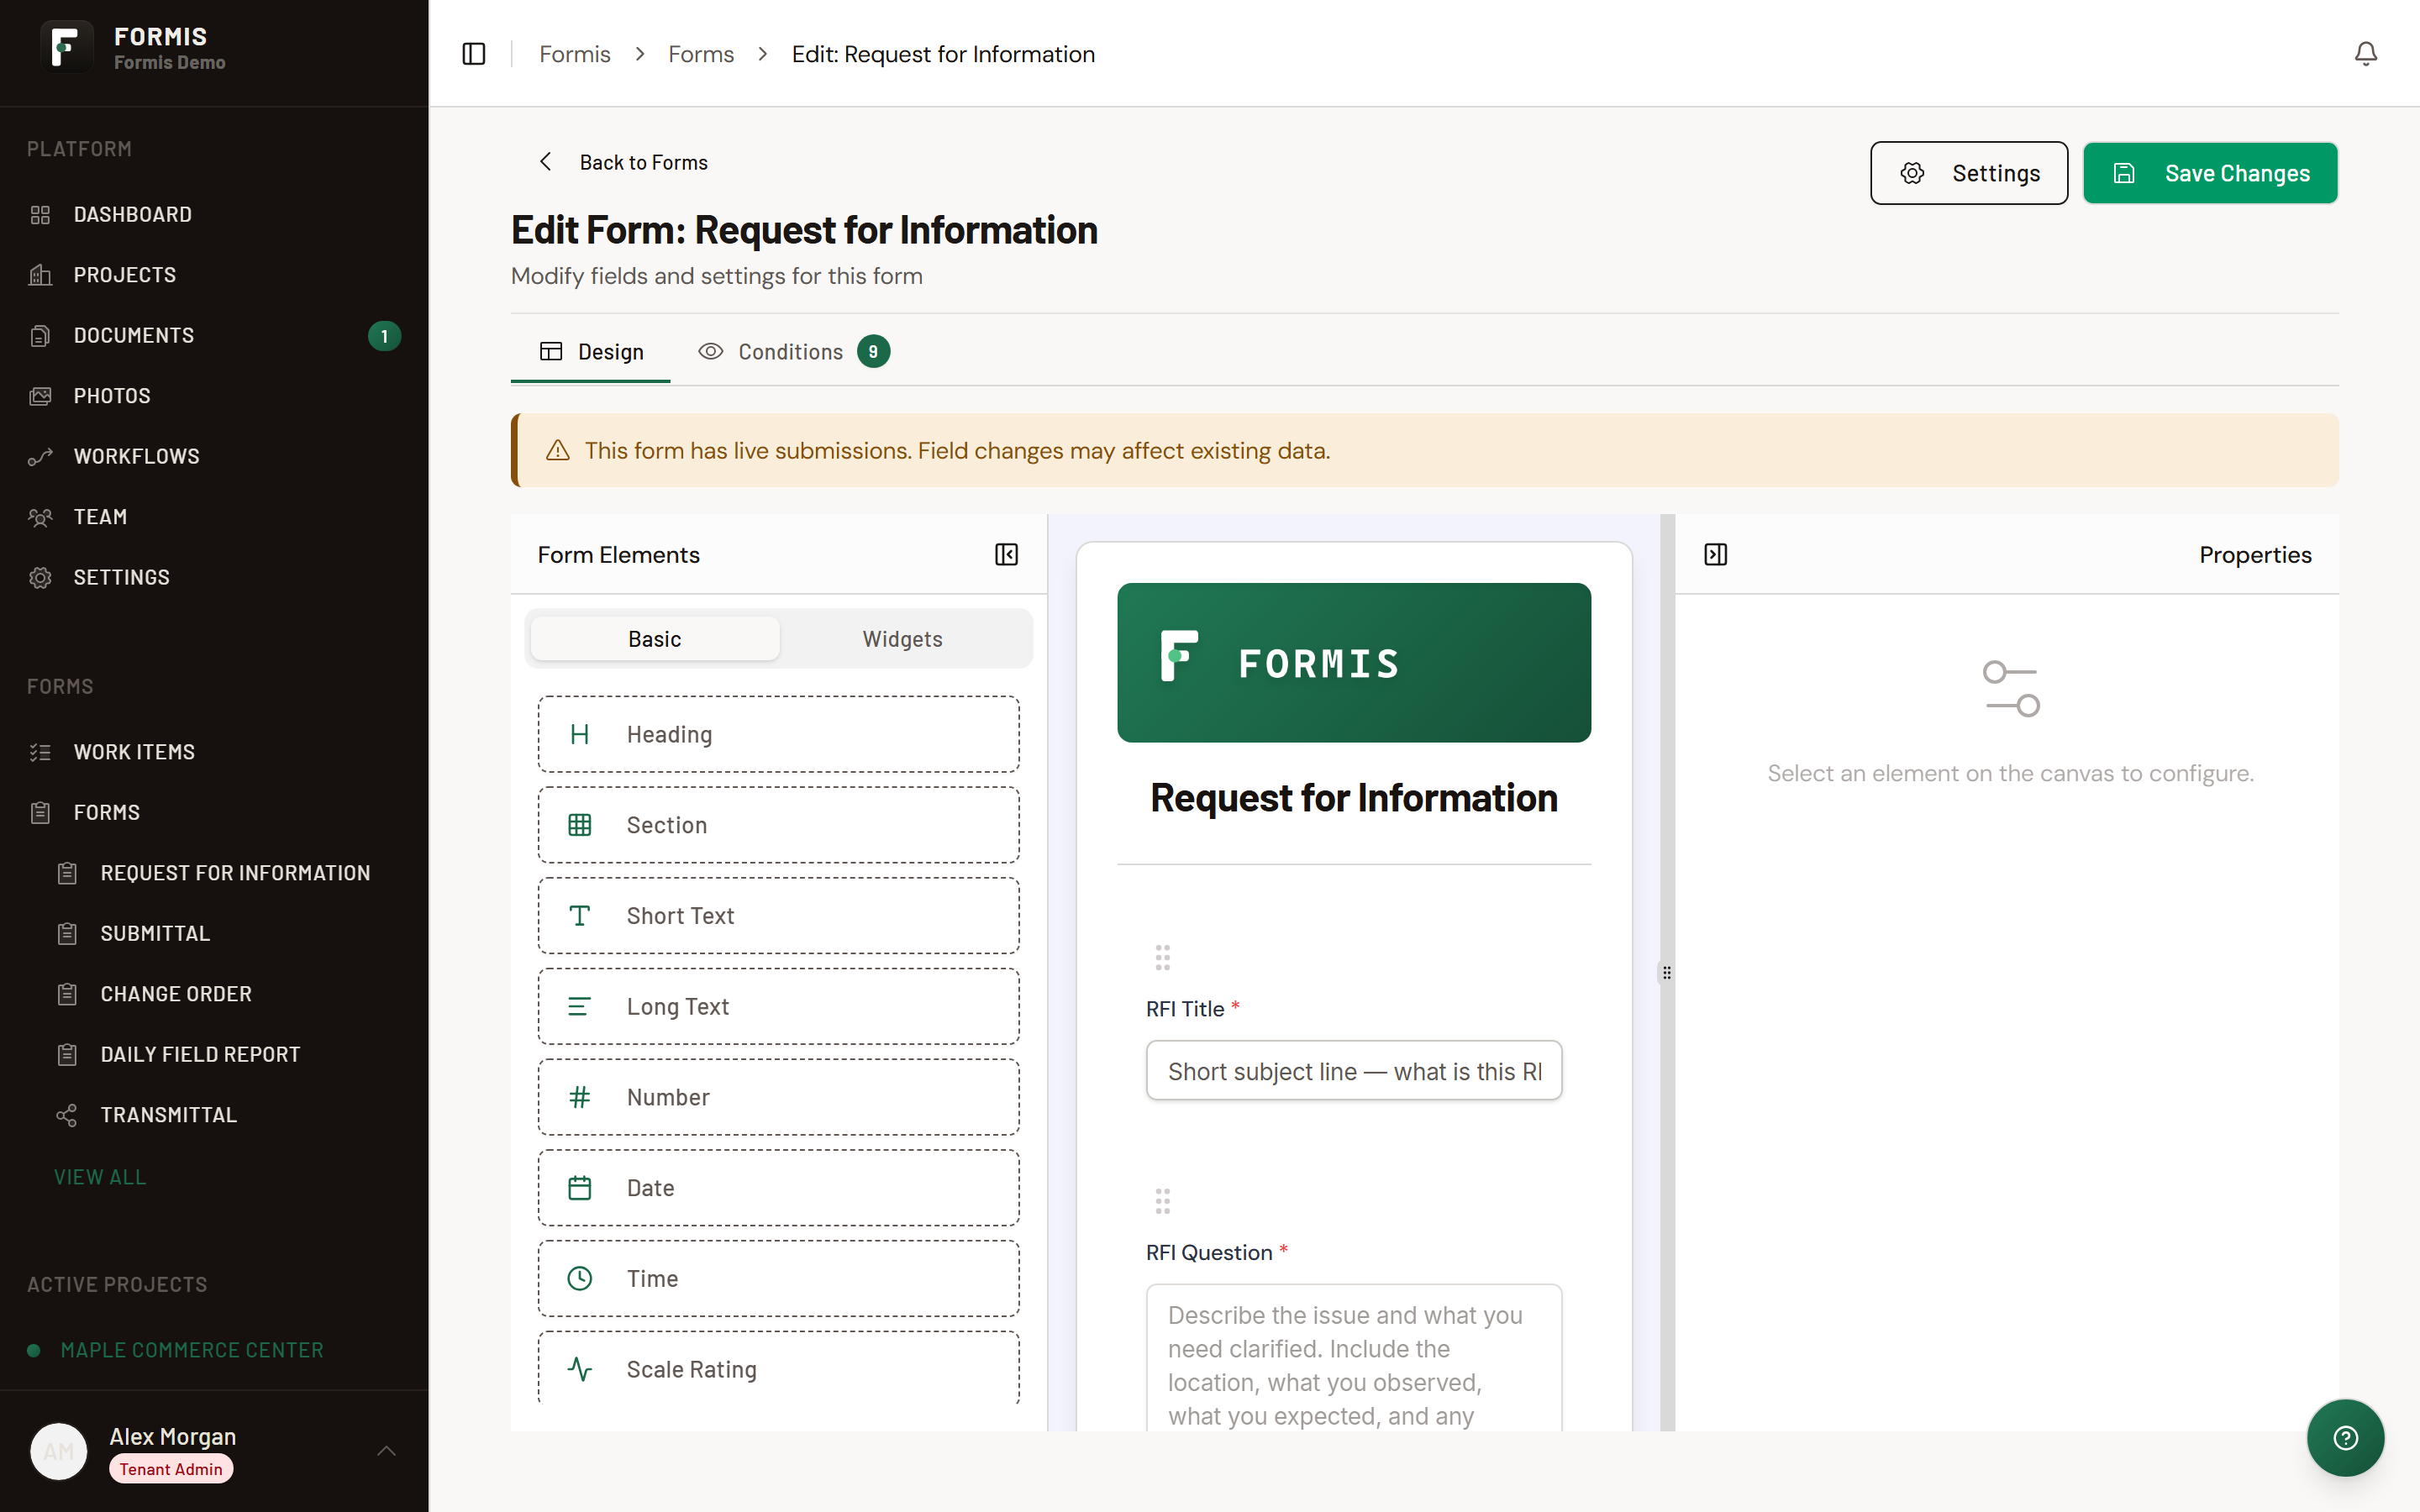
Task: Open Request for Information form in sidebar
Action: click(x=228, y=873)
